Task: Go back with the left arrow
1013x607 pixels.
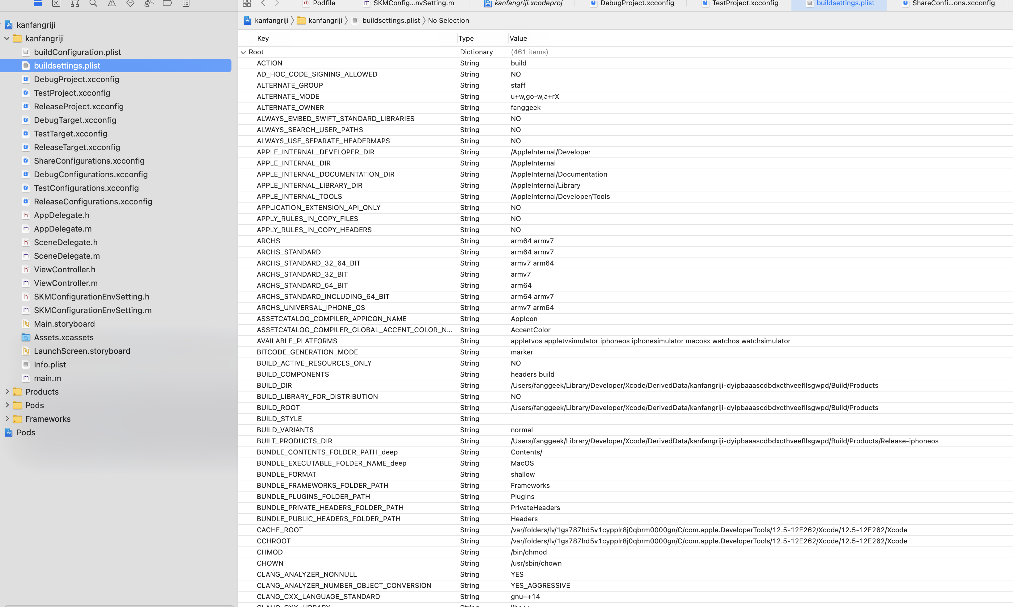Action: coord(263,3)
